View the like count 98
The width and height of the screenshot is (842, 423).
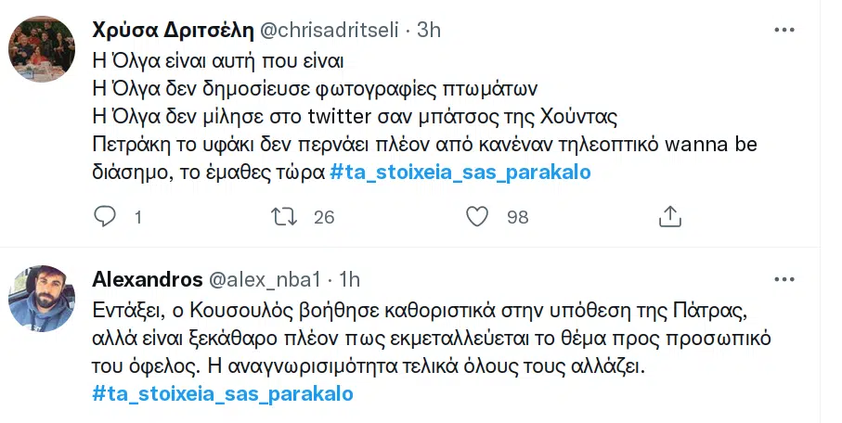coord(518,217)
